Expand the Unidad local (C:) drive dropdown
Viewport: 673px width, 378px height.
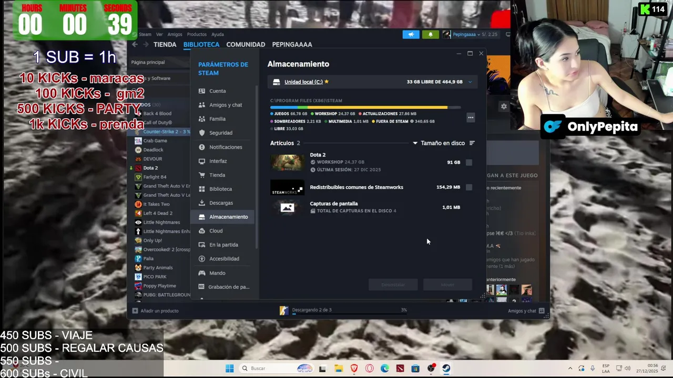470,82
